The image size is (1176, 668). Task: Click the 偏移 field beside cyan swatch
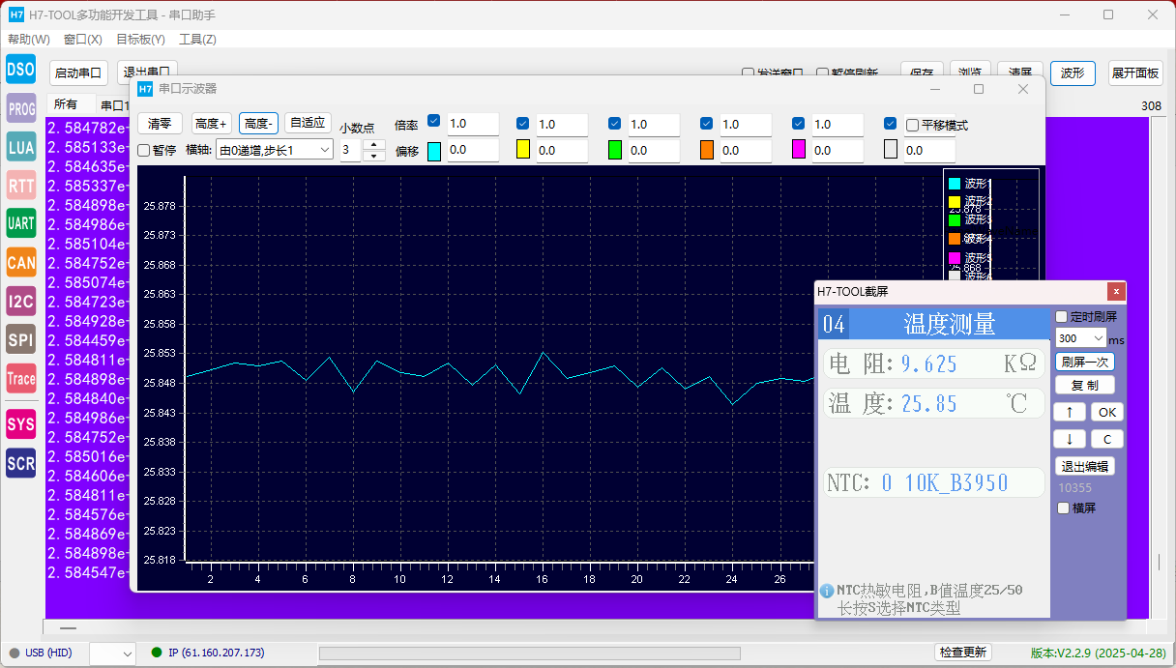[x=473, y=150]
